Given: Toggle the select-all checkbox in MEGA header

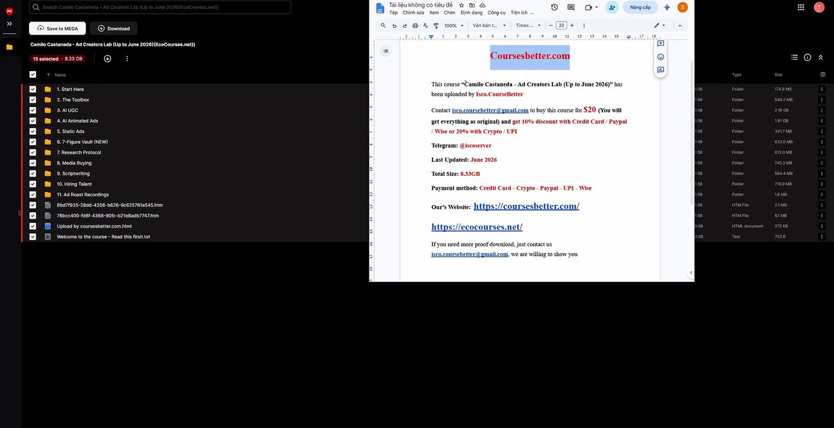Looking at the screenshot, I should (x=33, y=75).
